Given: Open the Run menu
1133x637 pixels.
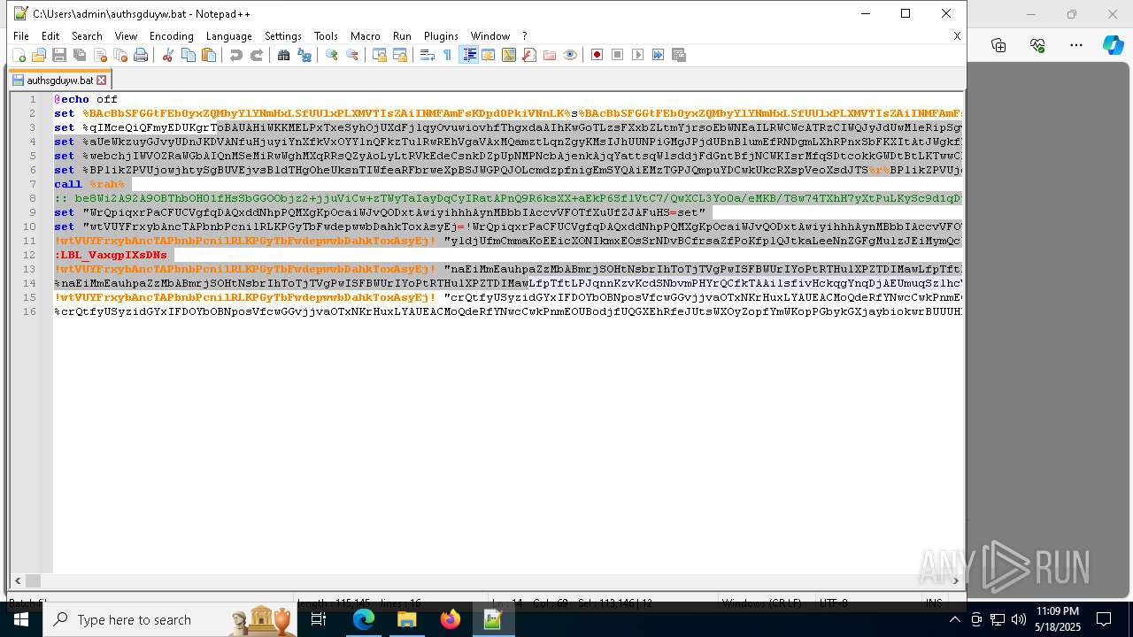Looking at the screenshot, I should pyautogui.click(x=402, y=36).
